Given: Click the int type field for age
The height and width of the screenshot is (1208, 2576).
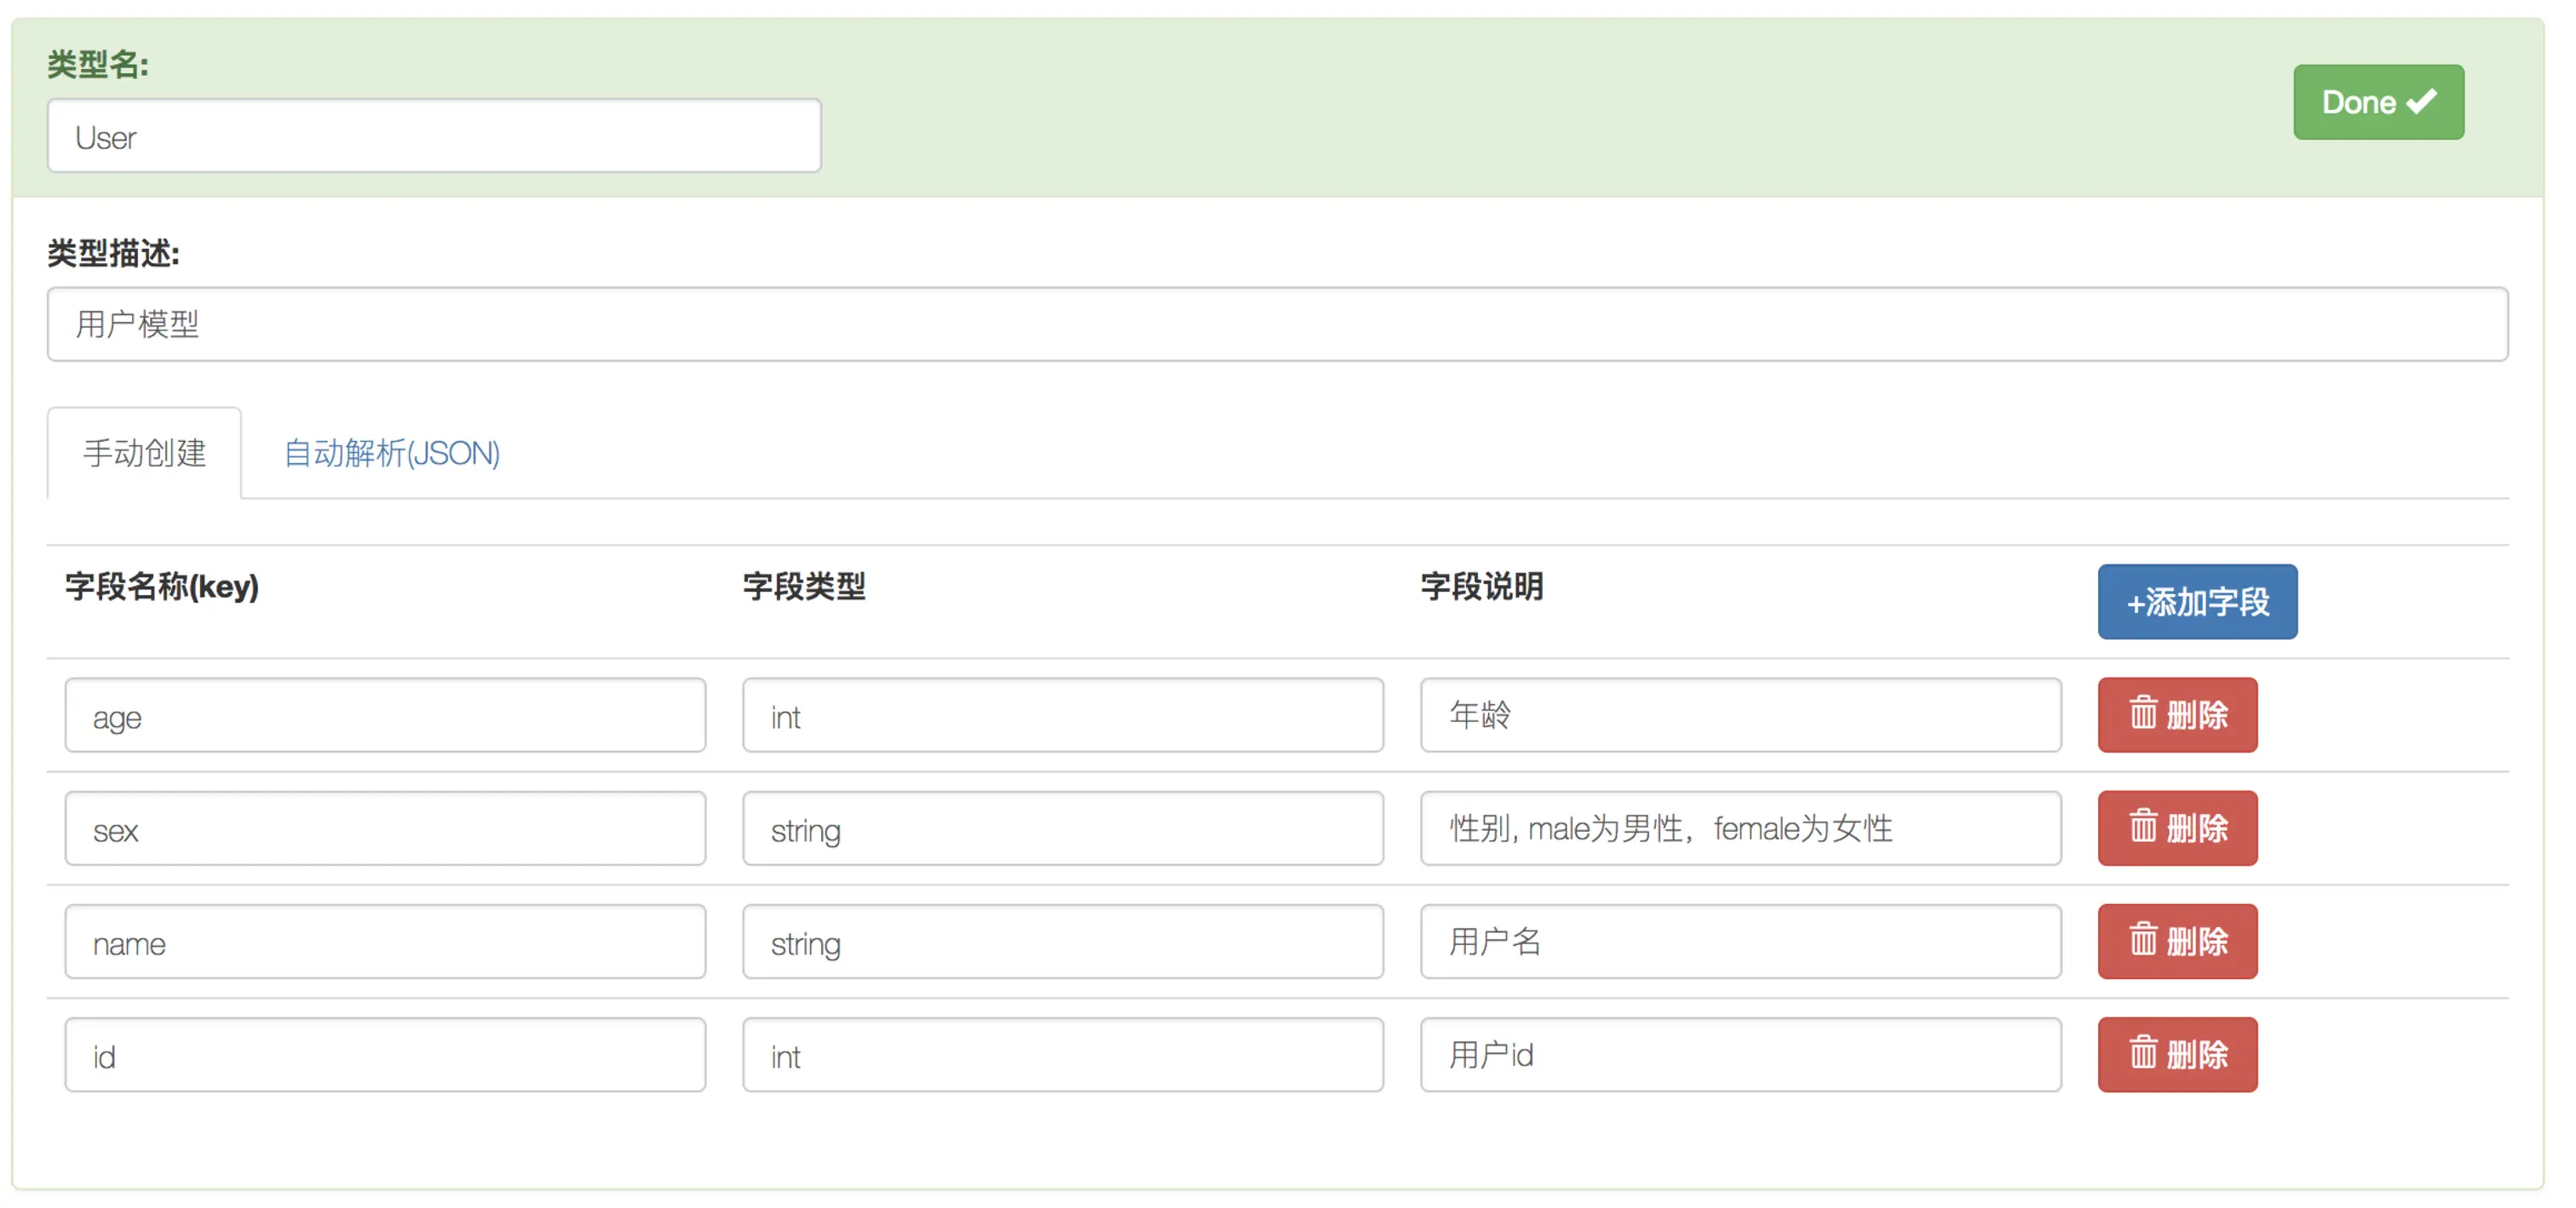Looking at the screenshot, I should coord(1062,715).
